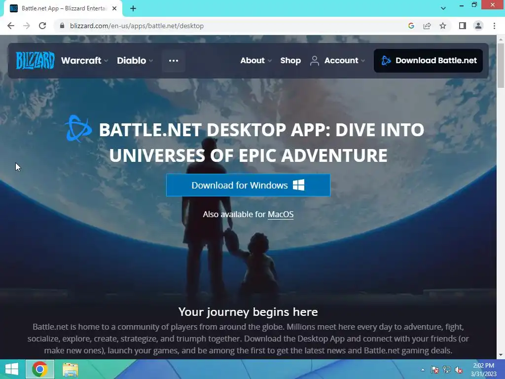Click the 'Also available for' text
The image size is (505, 379).
tap(234, 214)
